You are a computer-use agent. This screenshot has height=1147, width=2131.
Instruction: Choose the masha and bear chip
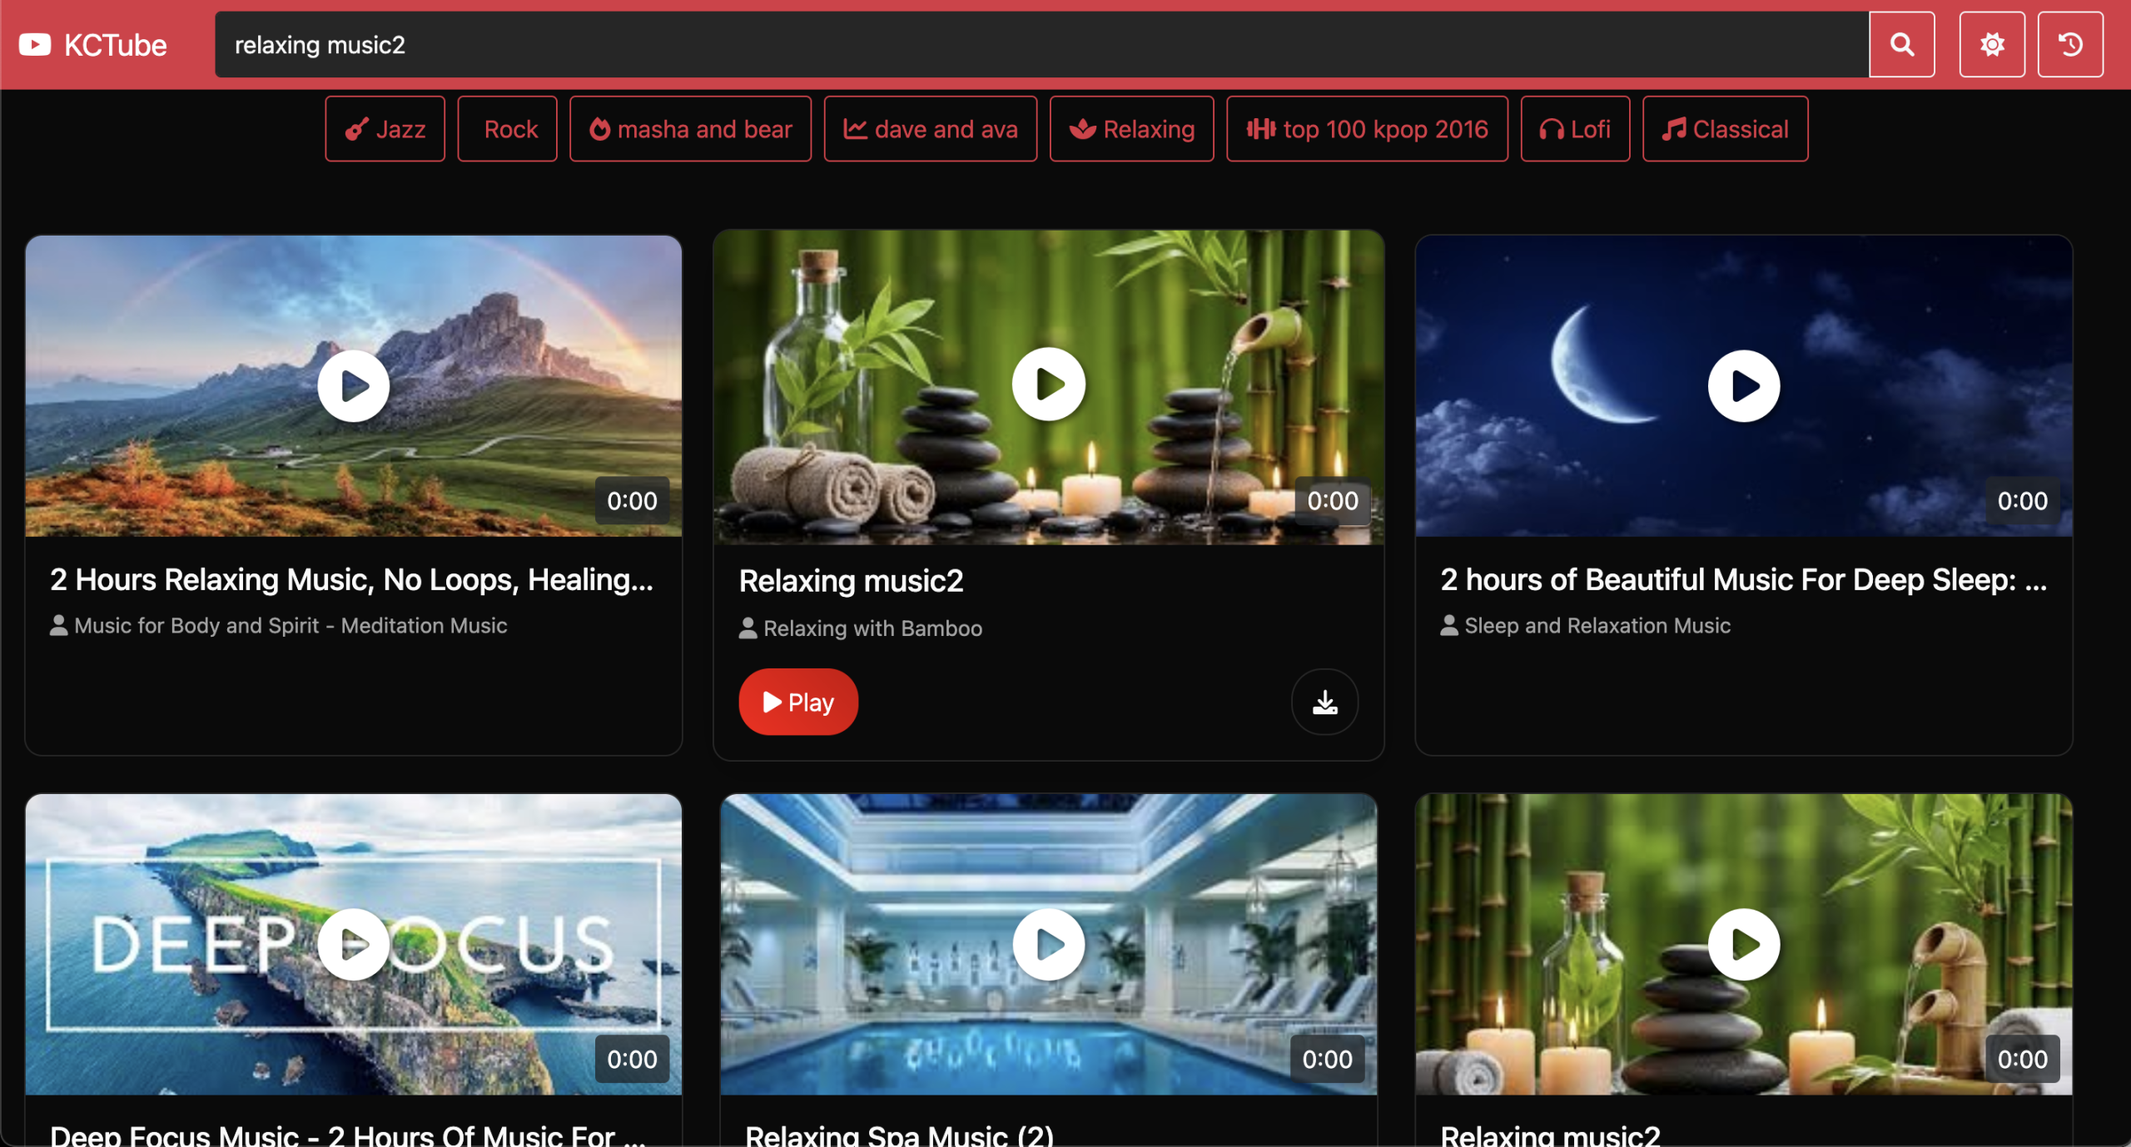690,129
